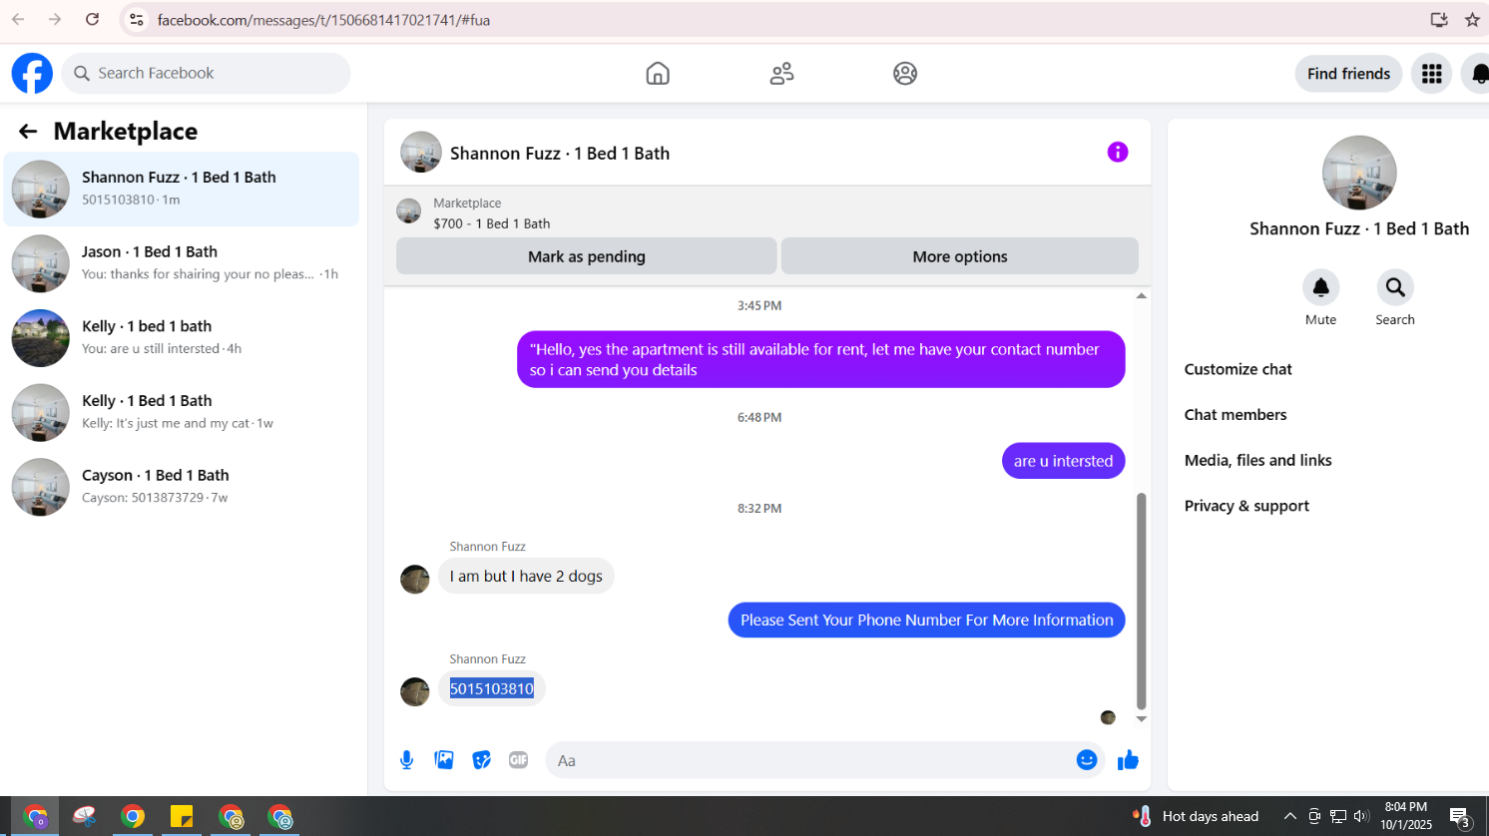The height and width of the screenshot is (836, 1489).
Task: Click the chat scrollbar thumb
Action: click(x=1141, y=601)
